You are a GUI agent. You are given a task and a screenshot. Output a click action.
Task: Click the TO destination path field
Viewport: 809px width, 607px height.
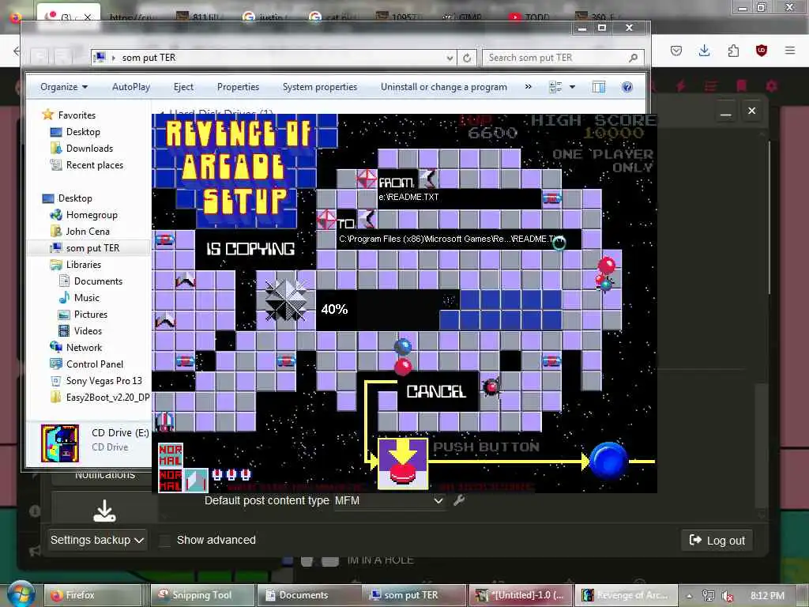(x=459, y=239)
